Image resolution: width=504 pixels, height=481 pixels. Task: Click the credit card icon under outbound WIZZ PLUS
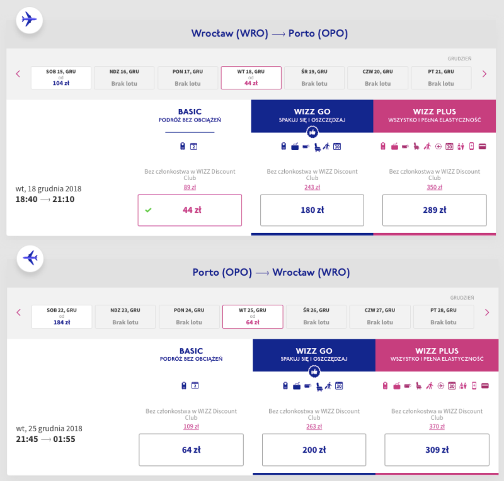482,147
